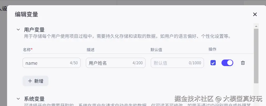Delete the name variable using trash icon
Screen dimensions: 266x106
(243, 63)
